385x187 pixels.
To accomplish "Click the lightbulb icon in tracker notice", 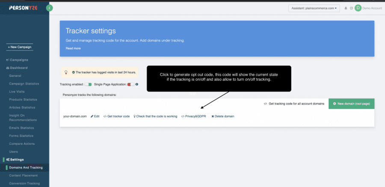I will (x=66, y=73).
